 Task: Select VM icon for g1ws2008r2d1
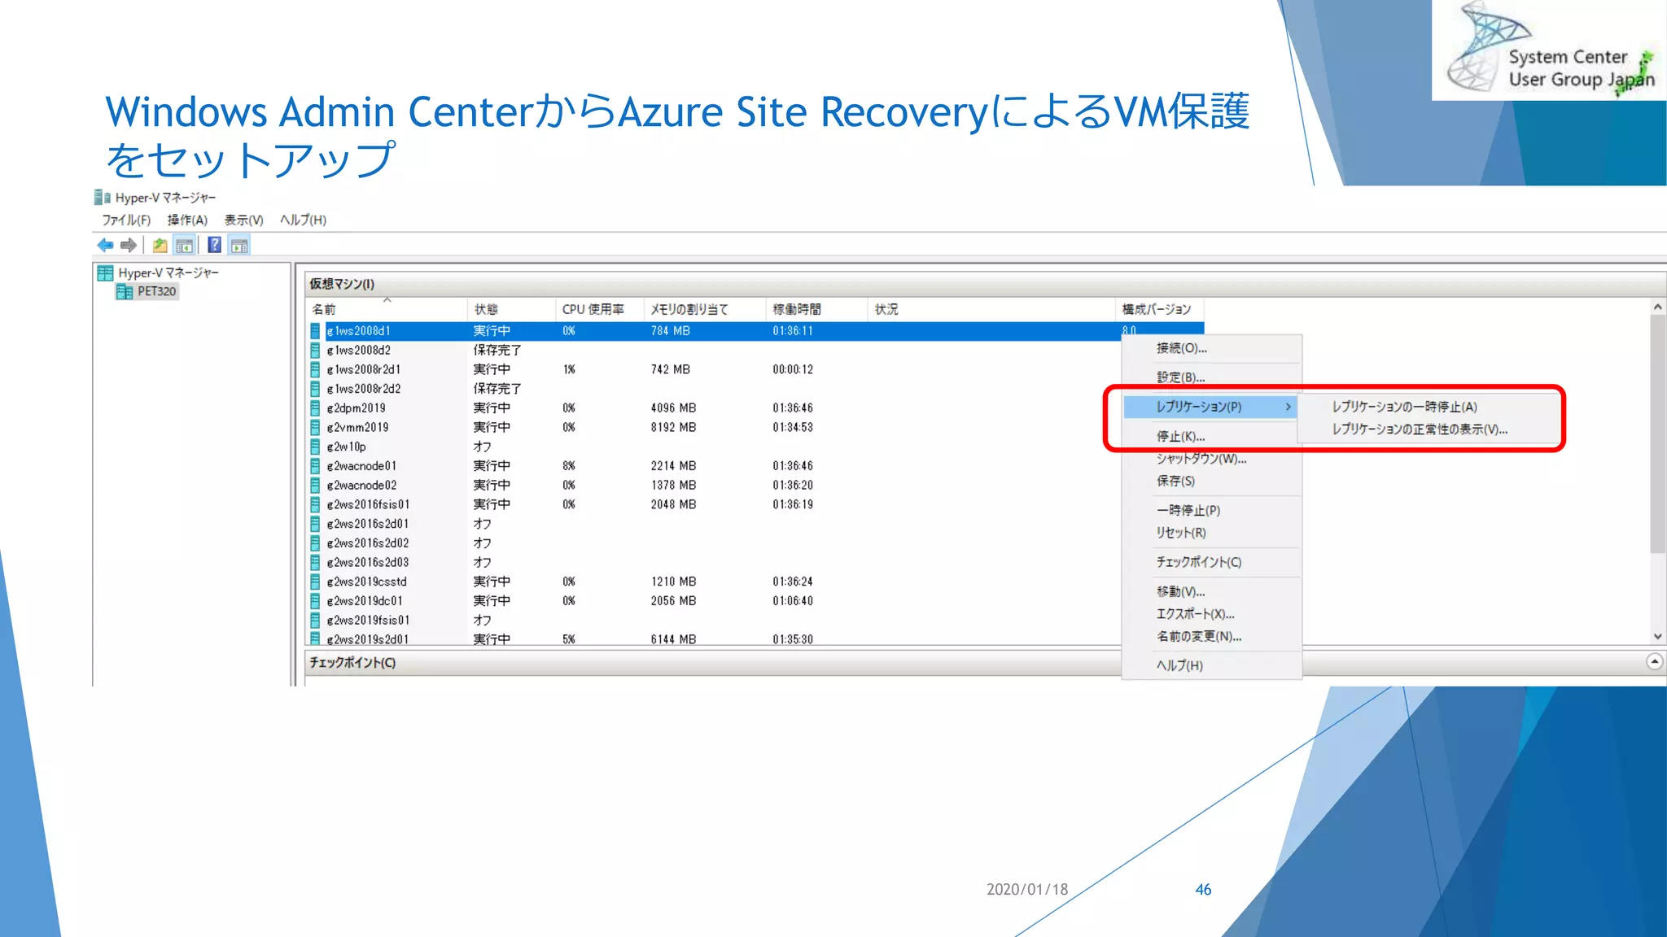click(x=315, y=370)
